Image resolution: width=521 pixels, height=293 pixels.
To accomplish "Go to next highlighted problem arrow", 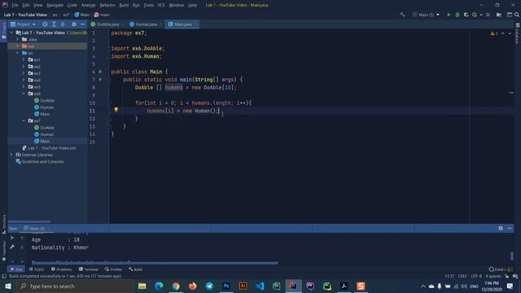I will click(x=510, y=33).
